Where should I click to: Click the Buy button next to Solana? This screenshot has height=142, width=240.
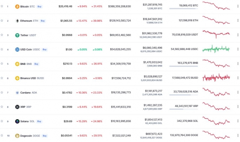(x=39, y=121)
